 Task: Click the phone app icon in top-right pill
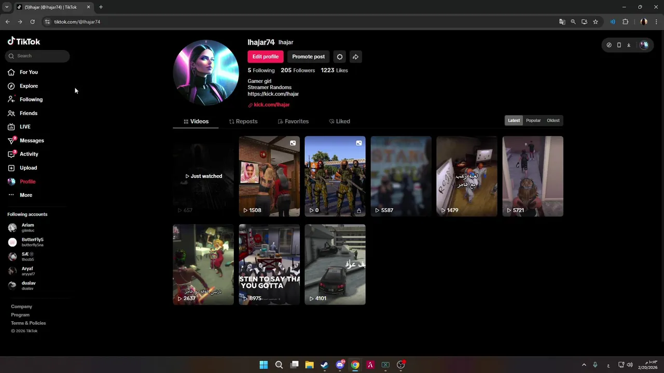pyautogui.click(x=619, y=45)
